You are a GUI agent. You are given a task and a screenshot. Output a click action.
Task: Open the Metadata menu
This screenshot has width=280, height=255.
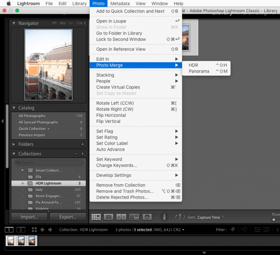[x=120, y=4]
